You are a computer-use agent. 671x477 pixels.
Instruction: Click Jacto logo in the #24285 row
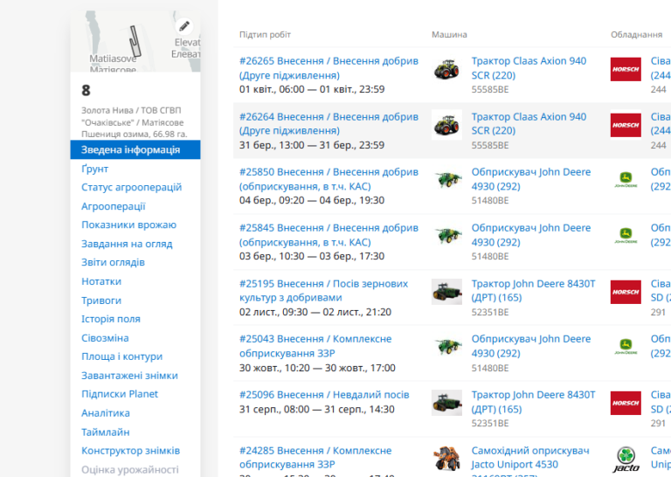coord(626,459)
